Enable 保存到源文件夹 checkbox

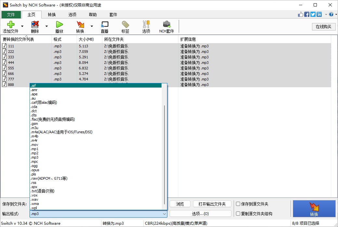coord(238,204)
